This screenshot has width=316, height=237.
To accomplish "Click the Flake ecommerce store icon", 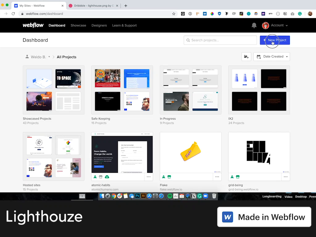I will pos(169,177).
